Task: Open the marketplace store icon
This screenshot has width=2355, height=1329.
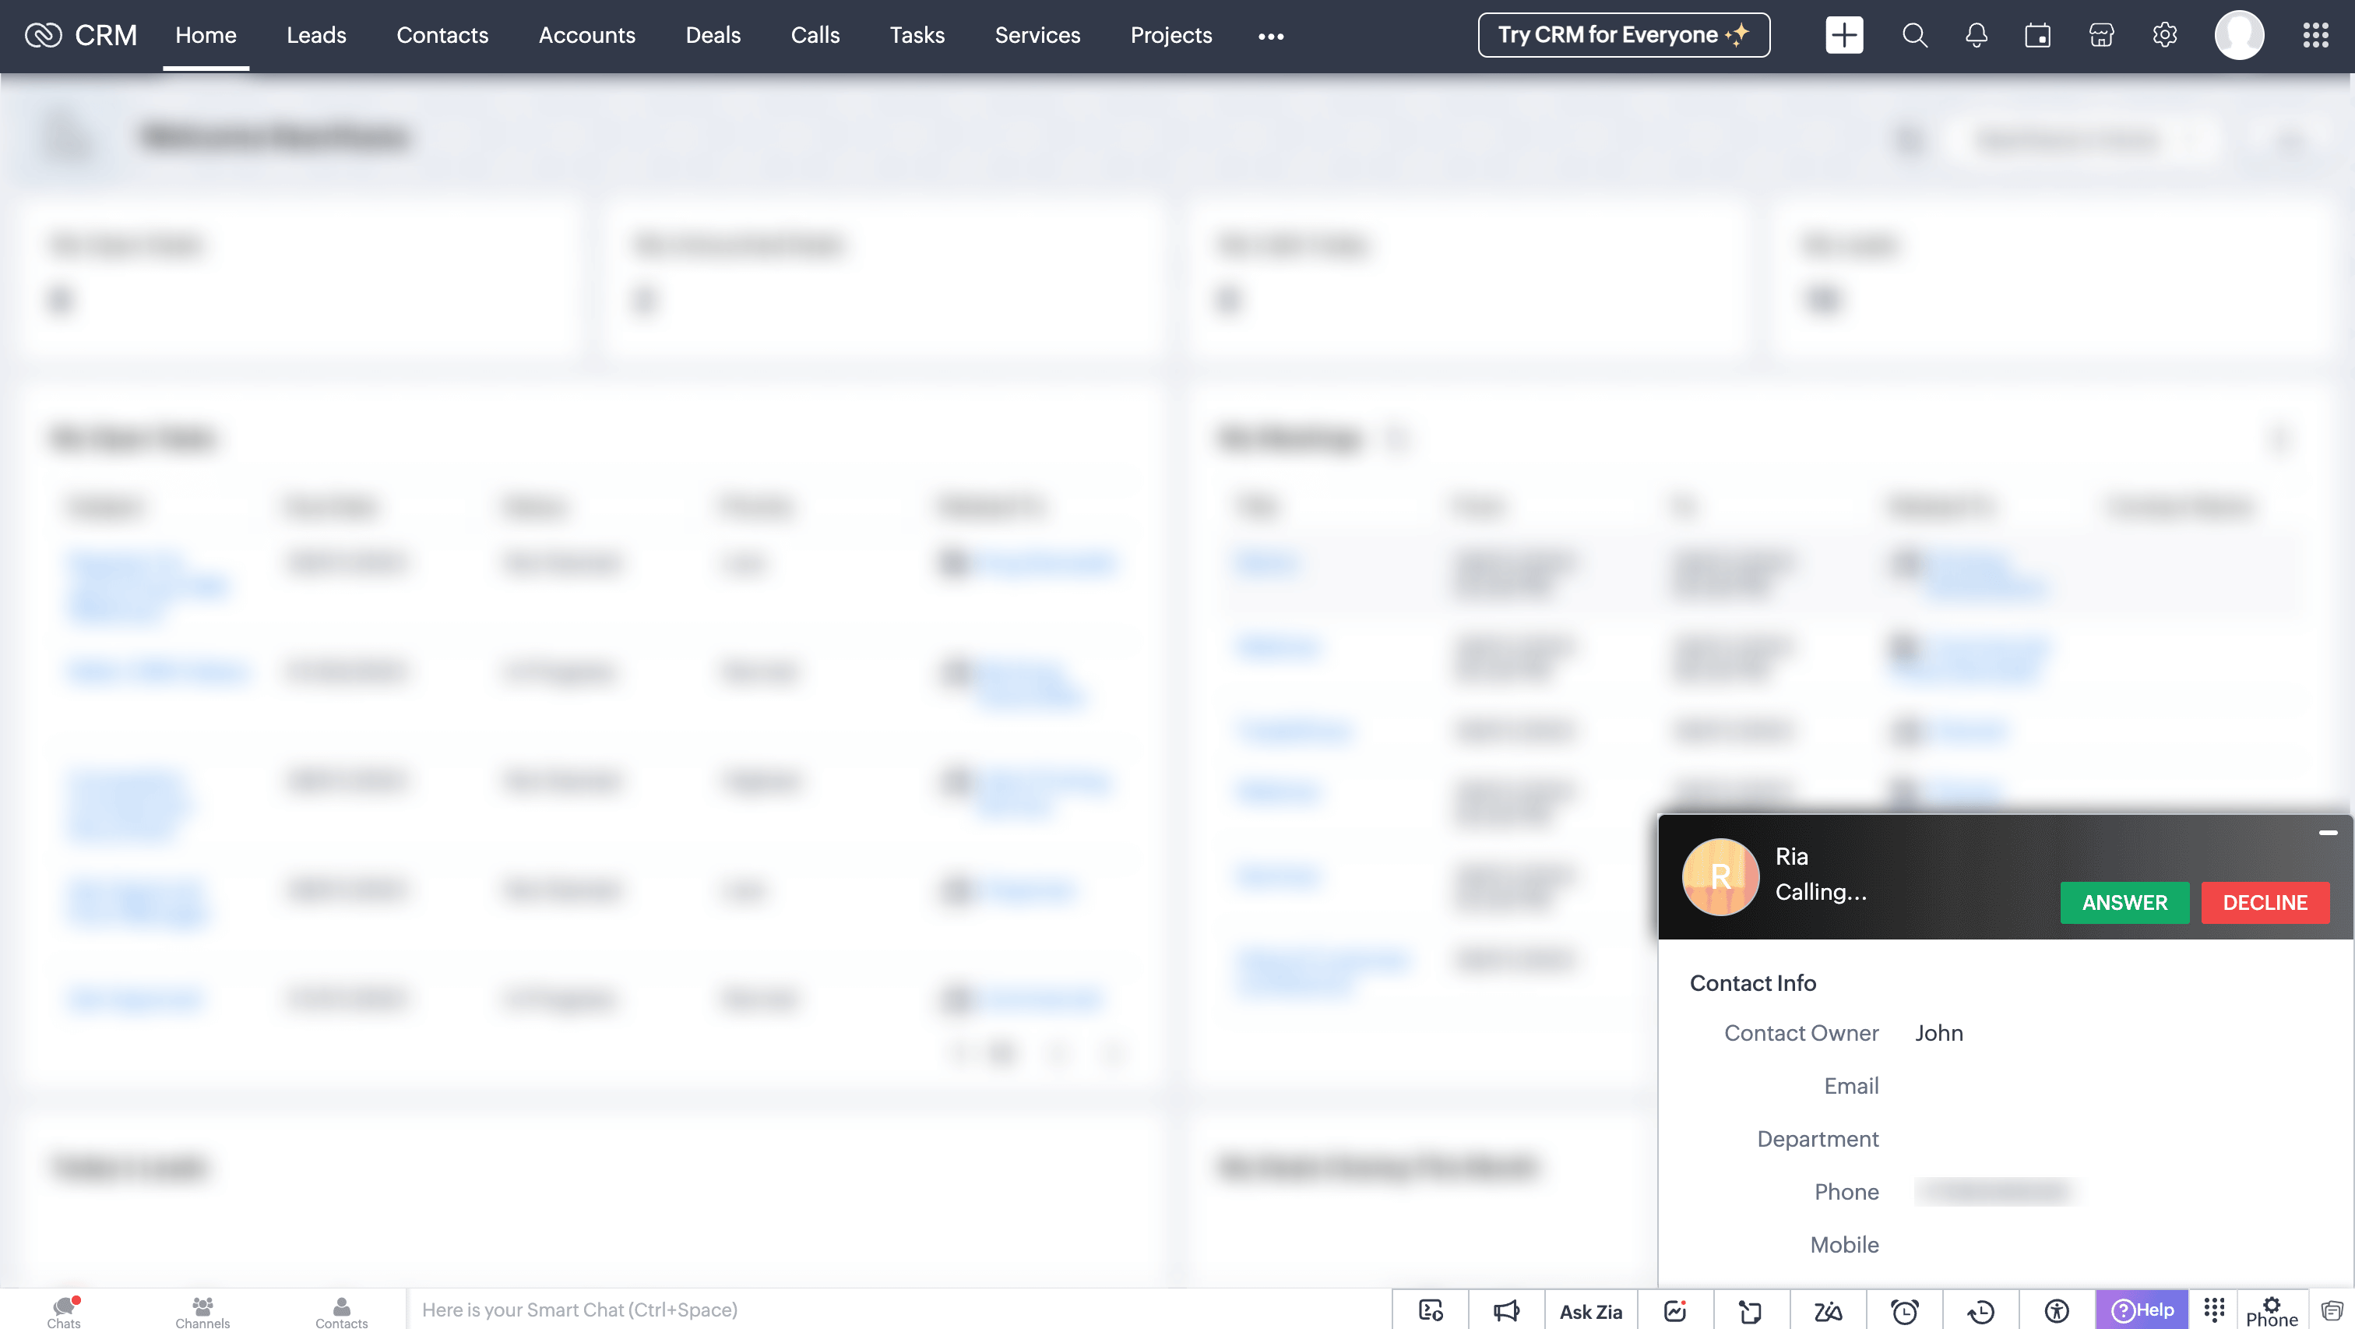Action: click(x=2101, y=36)
